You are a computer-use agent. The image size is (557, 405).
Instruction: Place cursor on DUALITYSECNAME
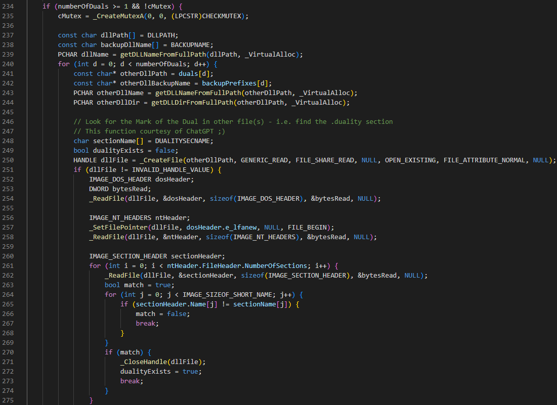[184, 141]
